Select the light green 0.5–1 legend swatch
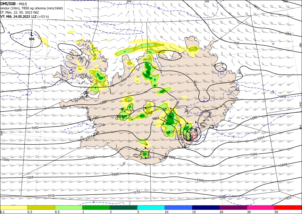This screenshot has width=302, height=214. [x=69, y=207]
